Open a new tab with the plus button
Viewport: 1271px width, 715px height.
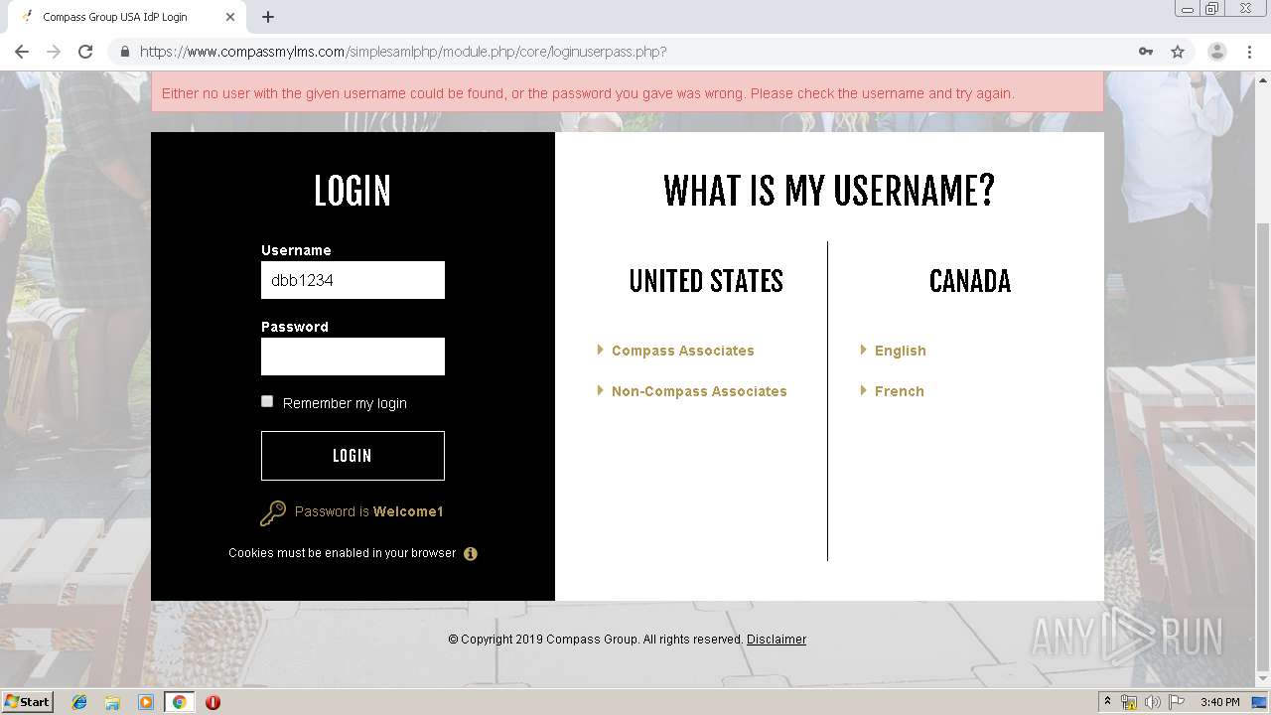point(268,17)
